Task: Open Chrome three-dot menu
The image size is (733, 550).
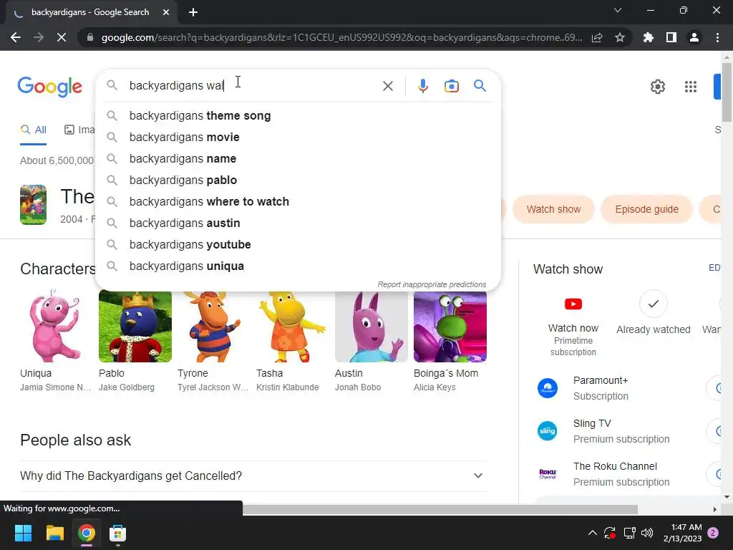Action: click(x=717, y=37)
